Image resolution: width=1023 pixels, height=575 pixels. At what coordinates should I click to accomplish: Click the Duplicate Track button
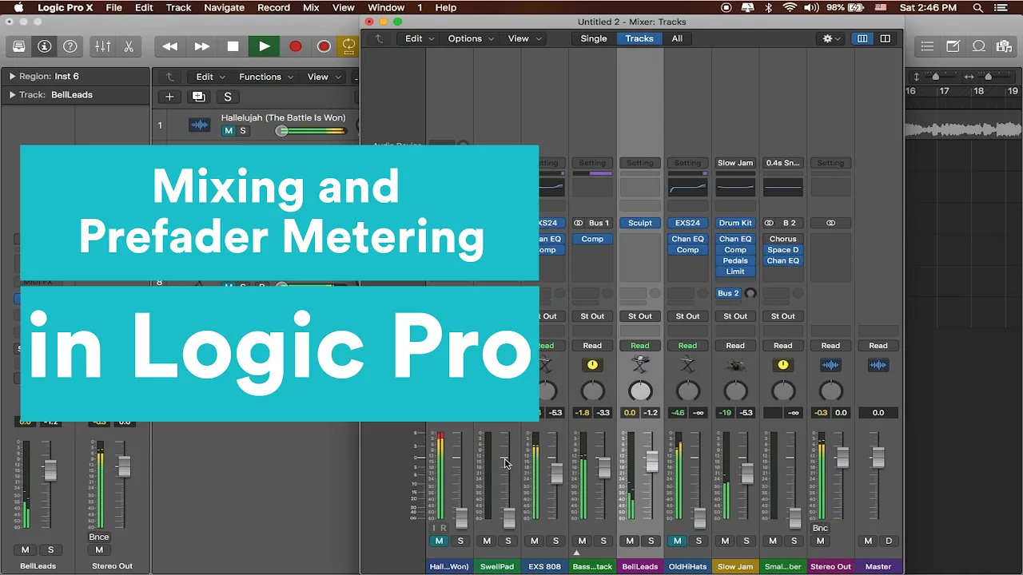[x=198, y=97]
